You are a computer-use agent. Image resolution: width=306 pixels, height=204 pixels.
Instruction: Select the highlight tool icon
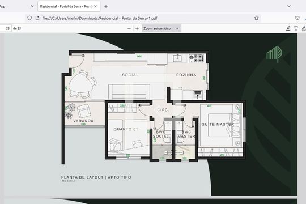(288, 28)
